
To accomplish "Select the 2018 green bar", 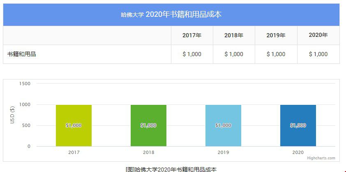I will (x=148, y=126).
